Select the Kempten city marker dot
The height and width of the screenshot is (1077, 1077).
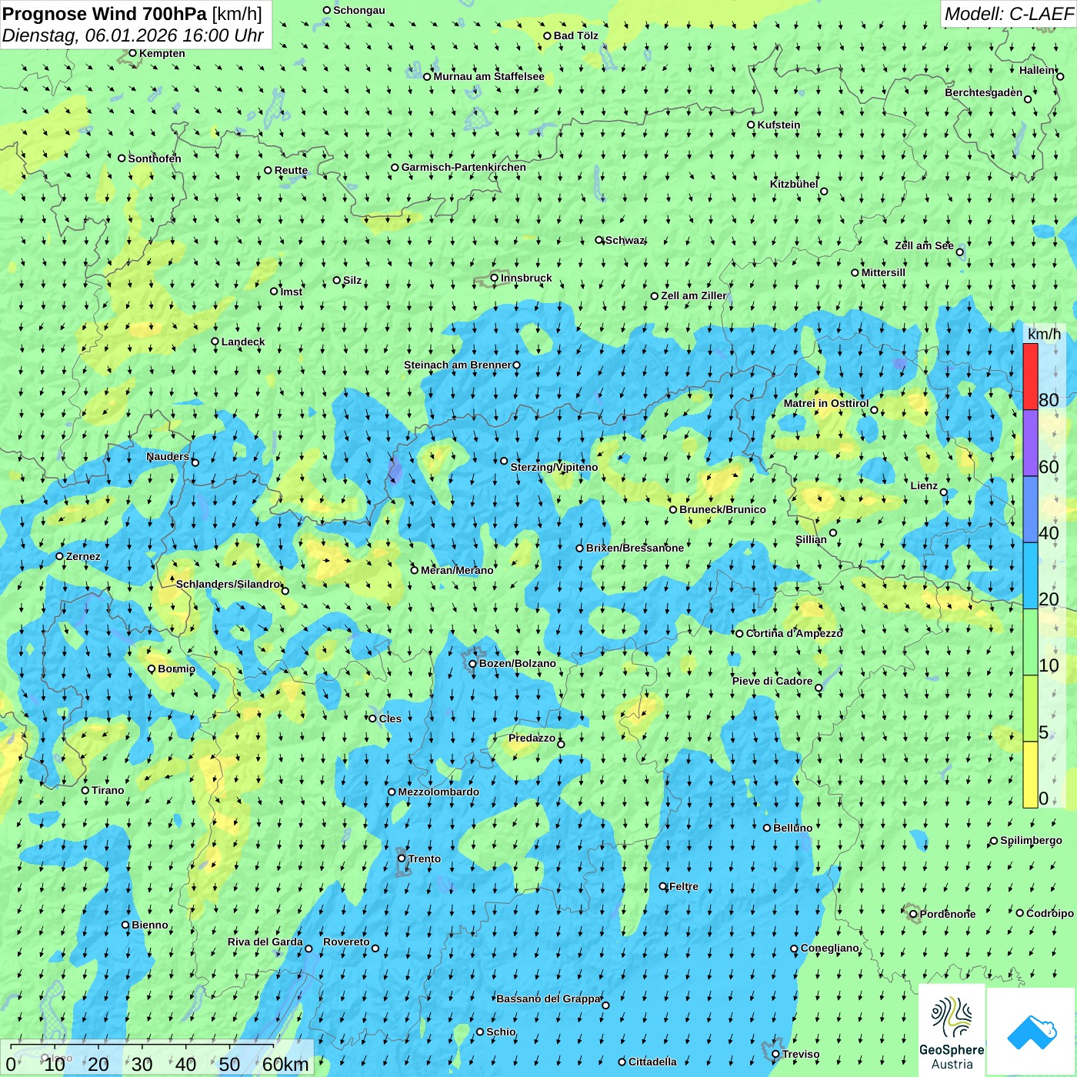(132, 53)
